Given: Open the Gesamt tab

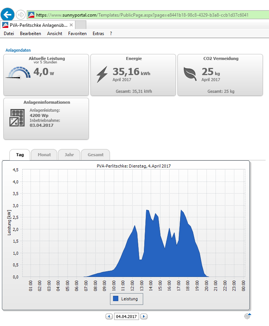Looking at the screenshot, I should coord(95,155).
